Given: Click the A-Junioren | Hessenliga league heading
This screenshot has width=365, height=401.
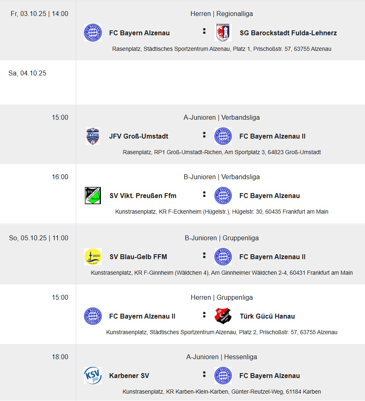Looking at the screenshot, I should [221, 357].
